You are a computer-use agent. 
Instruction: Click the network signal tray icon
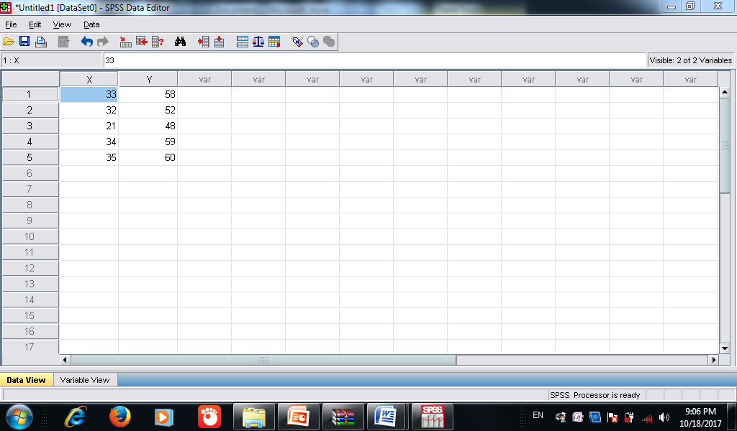click(647, 417)
